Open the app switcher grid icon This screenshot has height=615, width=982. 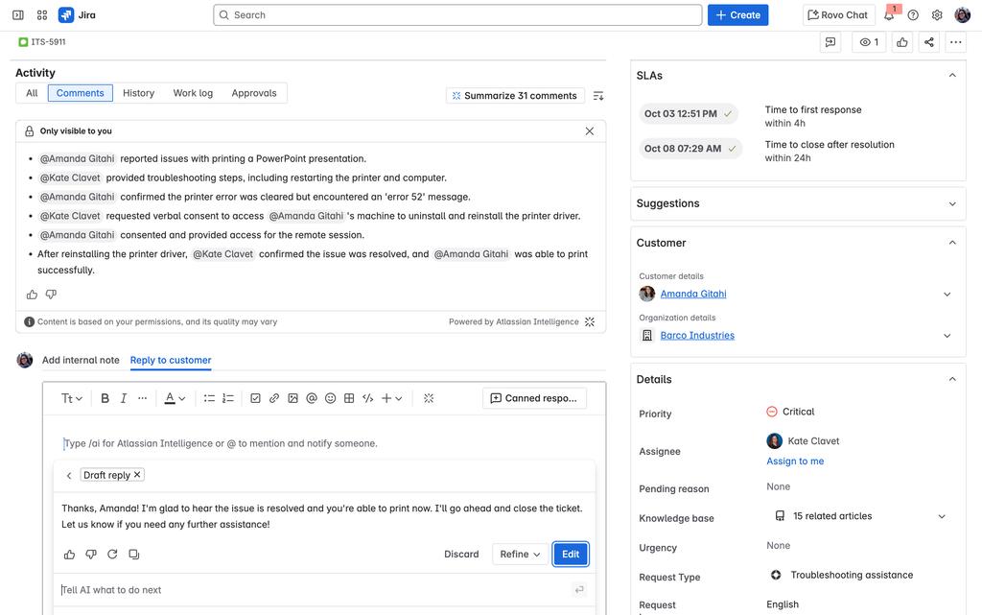click(42, 15)
